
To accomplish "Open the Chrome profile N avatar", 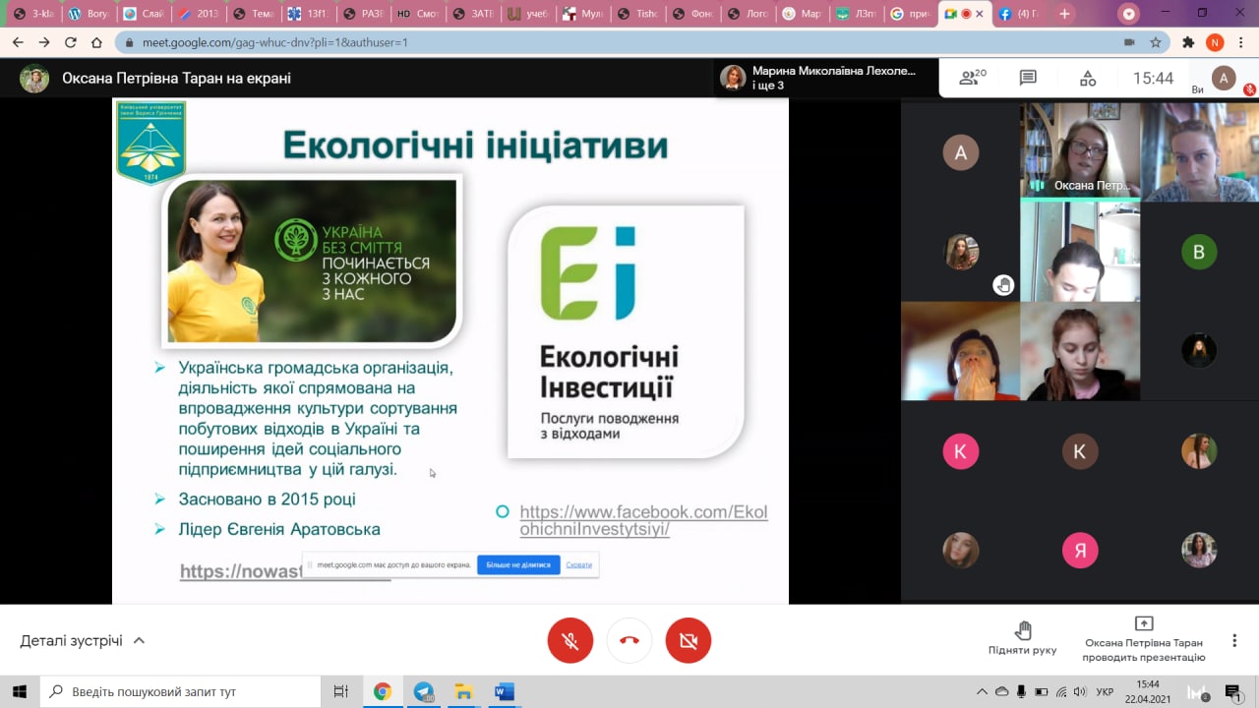I will point(1215,42).
